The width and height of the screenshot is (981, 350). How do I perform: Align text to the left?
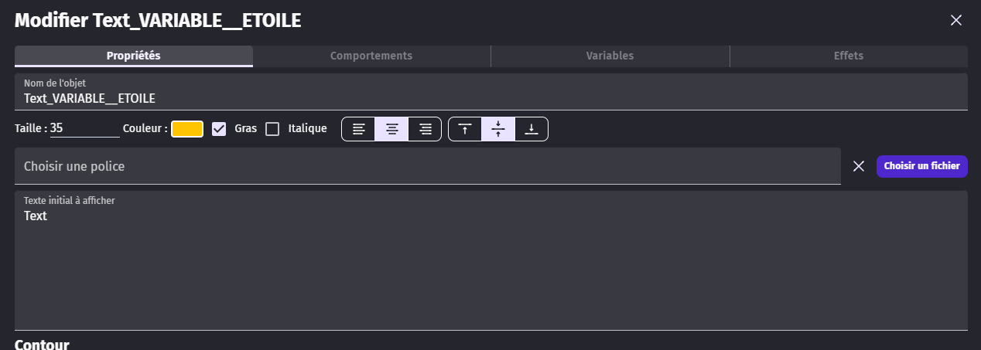(x=358, y=129)
